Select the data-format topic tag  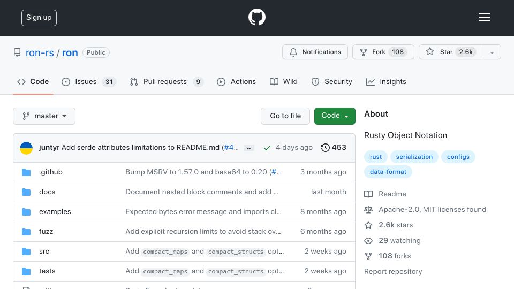point(388,172)
